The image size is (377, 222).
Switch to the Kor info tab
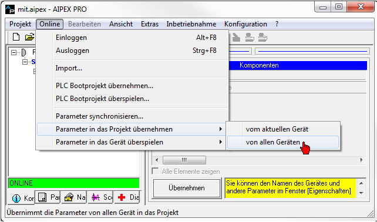[x=22, y=198]
